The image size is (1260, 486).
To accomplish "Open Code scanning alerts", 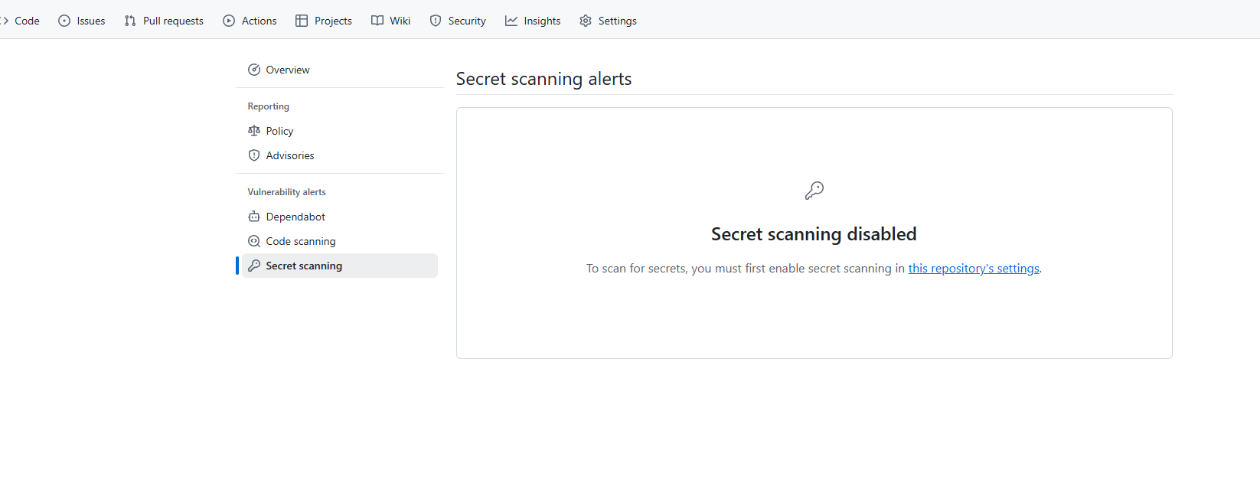I will [x=300, y=241].
